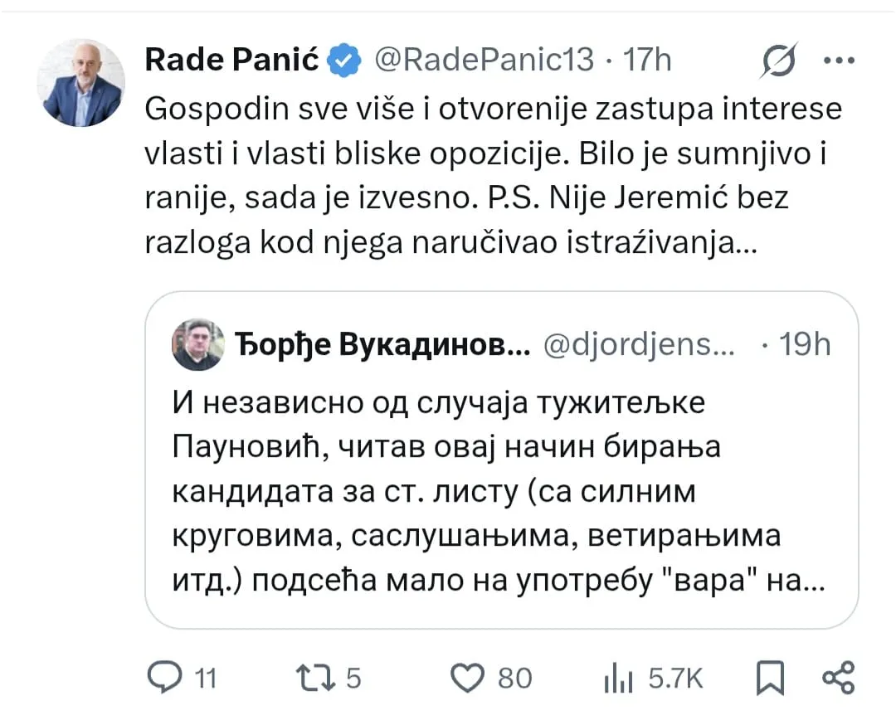
Task: Open the 17h timestamp link
Action: tap(647, 60)
